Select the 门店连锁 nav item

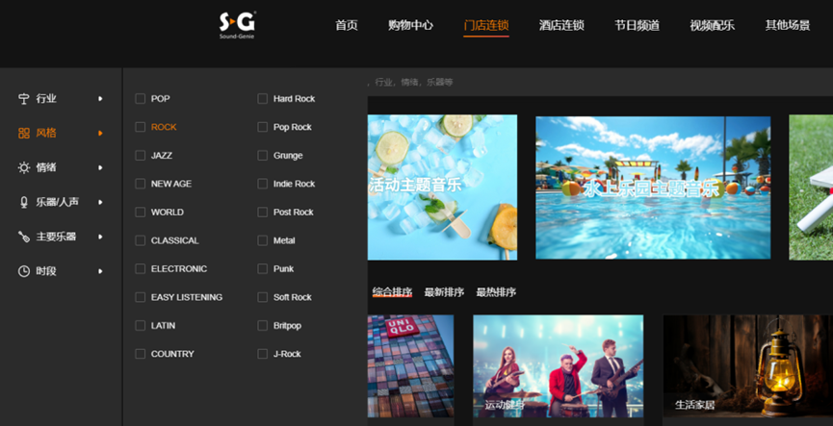486,25
